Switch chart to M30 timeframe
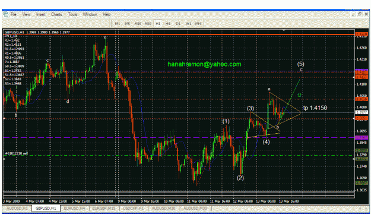This screenshot has height=214, width=371. click(x=148, y=23)
